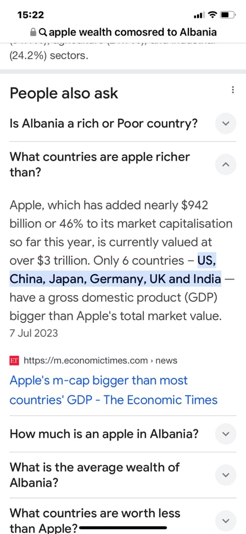This screenshot has height=534, width=246.
Task: Tap the cellular signal bars icon
Action: [199, 15]
